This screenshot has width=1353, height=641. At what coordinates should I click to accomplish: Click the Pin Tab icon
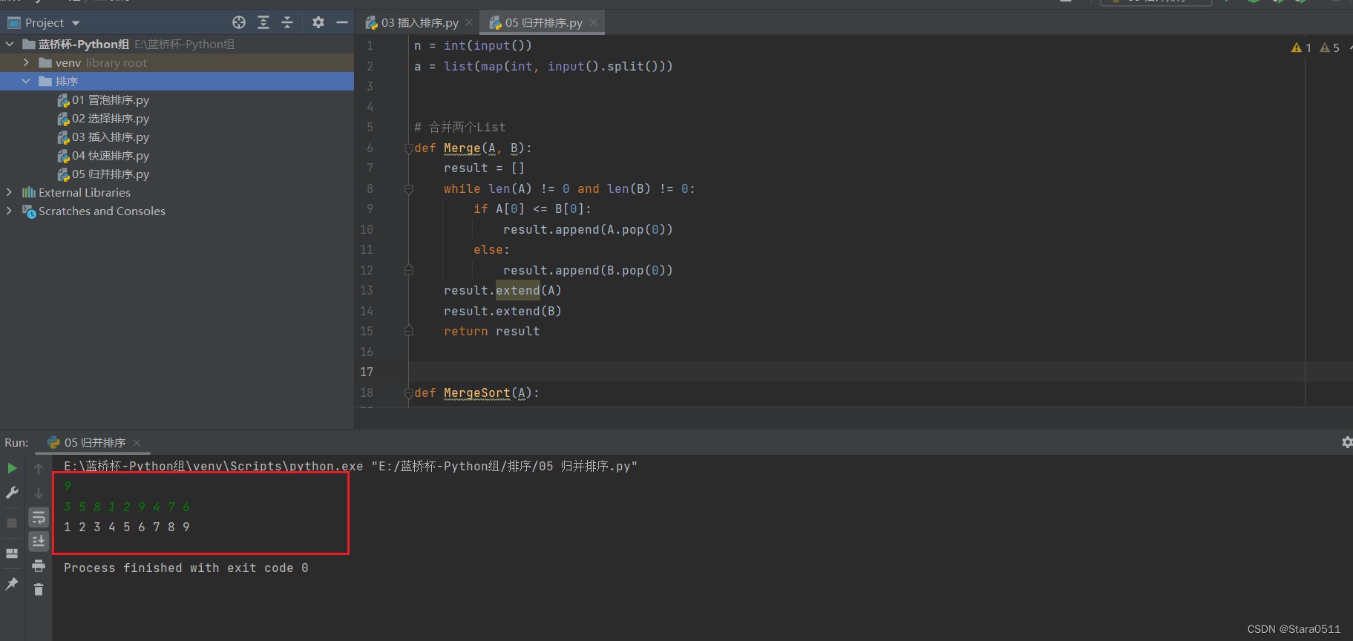point(12,584)
